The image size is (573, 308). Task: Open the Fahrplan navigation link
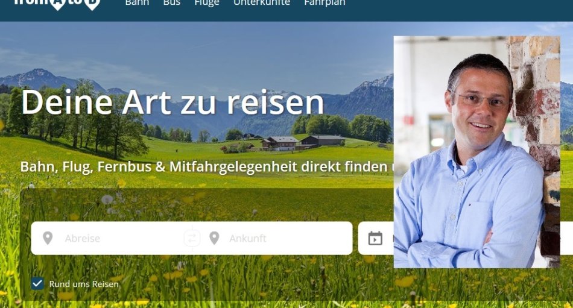coord(324,3)
